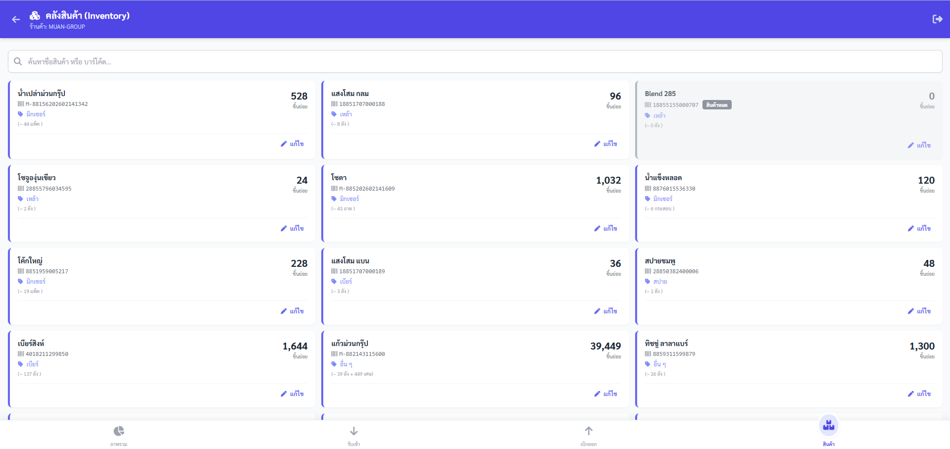Click the tag icon on the น้ำเปล่าม่วนกรุ๊ป card
This screenshot has width=950, height=449.
tap(21, 114)
